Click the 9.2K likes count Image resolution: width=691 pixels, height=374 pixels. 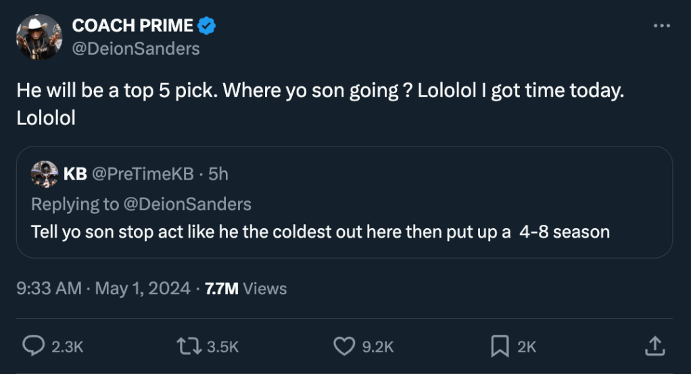pos(378,347)
